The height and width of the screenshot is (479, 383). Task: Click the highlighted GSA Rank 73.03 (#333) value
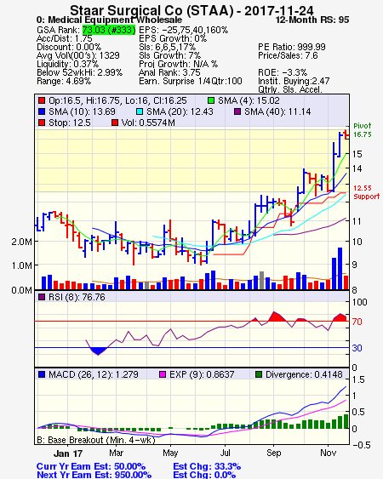(109, 30)
